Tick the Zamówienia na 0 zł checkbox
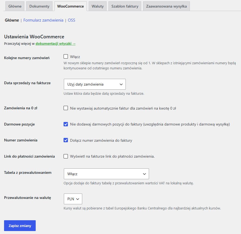 point(66,108)
